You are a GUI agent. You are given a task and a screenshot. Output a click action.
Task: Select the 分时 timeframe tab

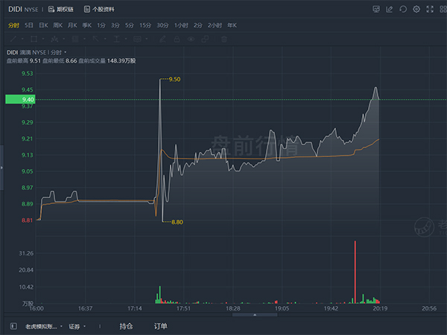tap(13, 25)
